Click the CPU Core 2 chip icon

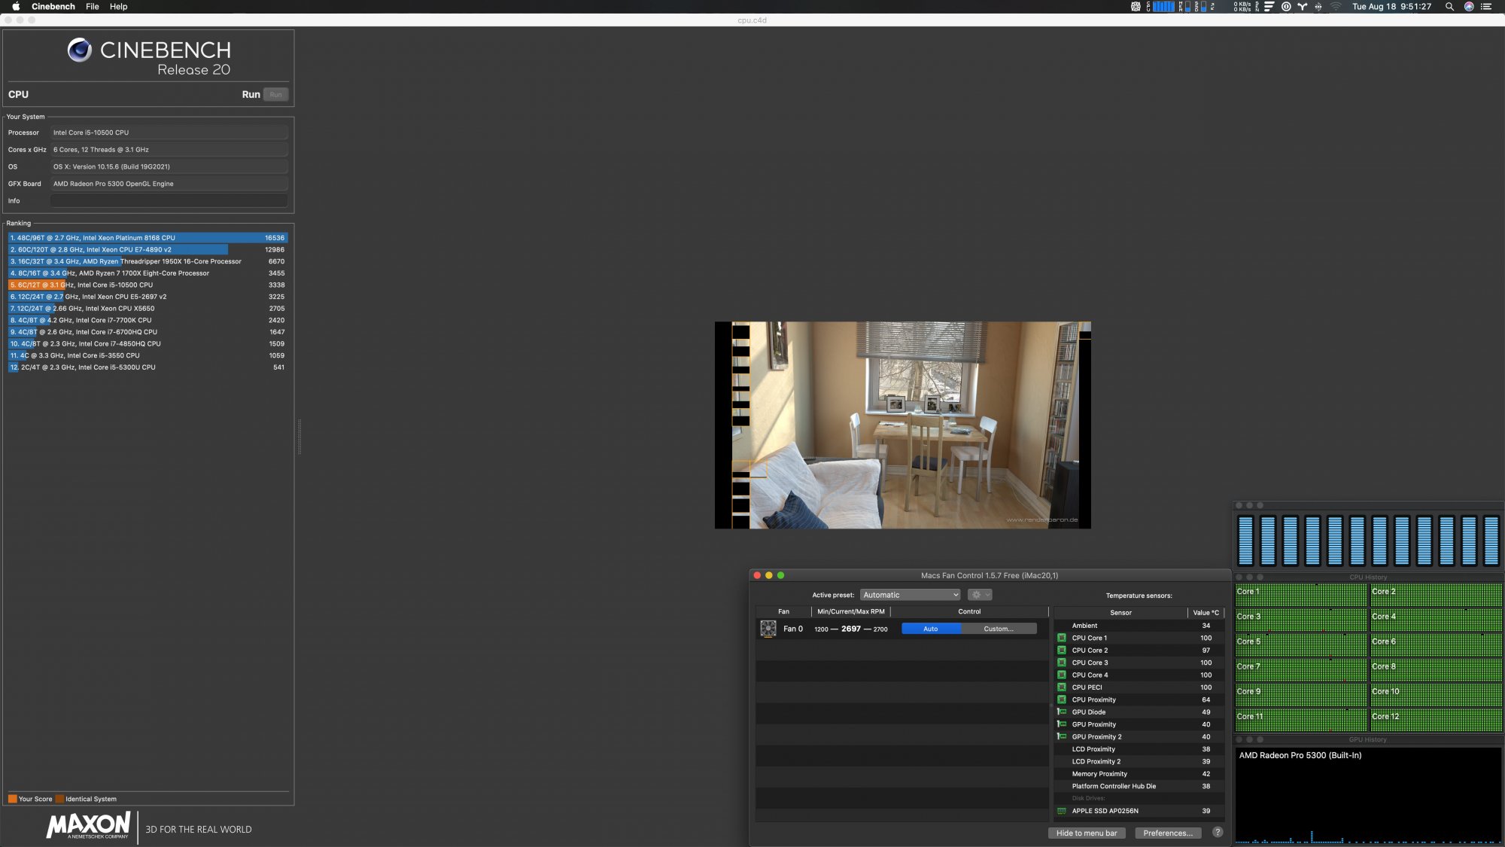pos(1062,650)
